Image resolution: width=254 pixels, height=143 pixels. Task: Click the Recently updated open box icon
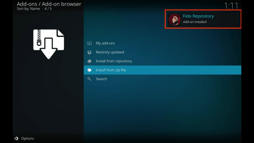coord(89,52)
